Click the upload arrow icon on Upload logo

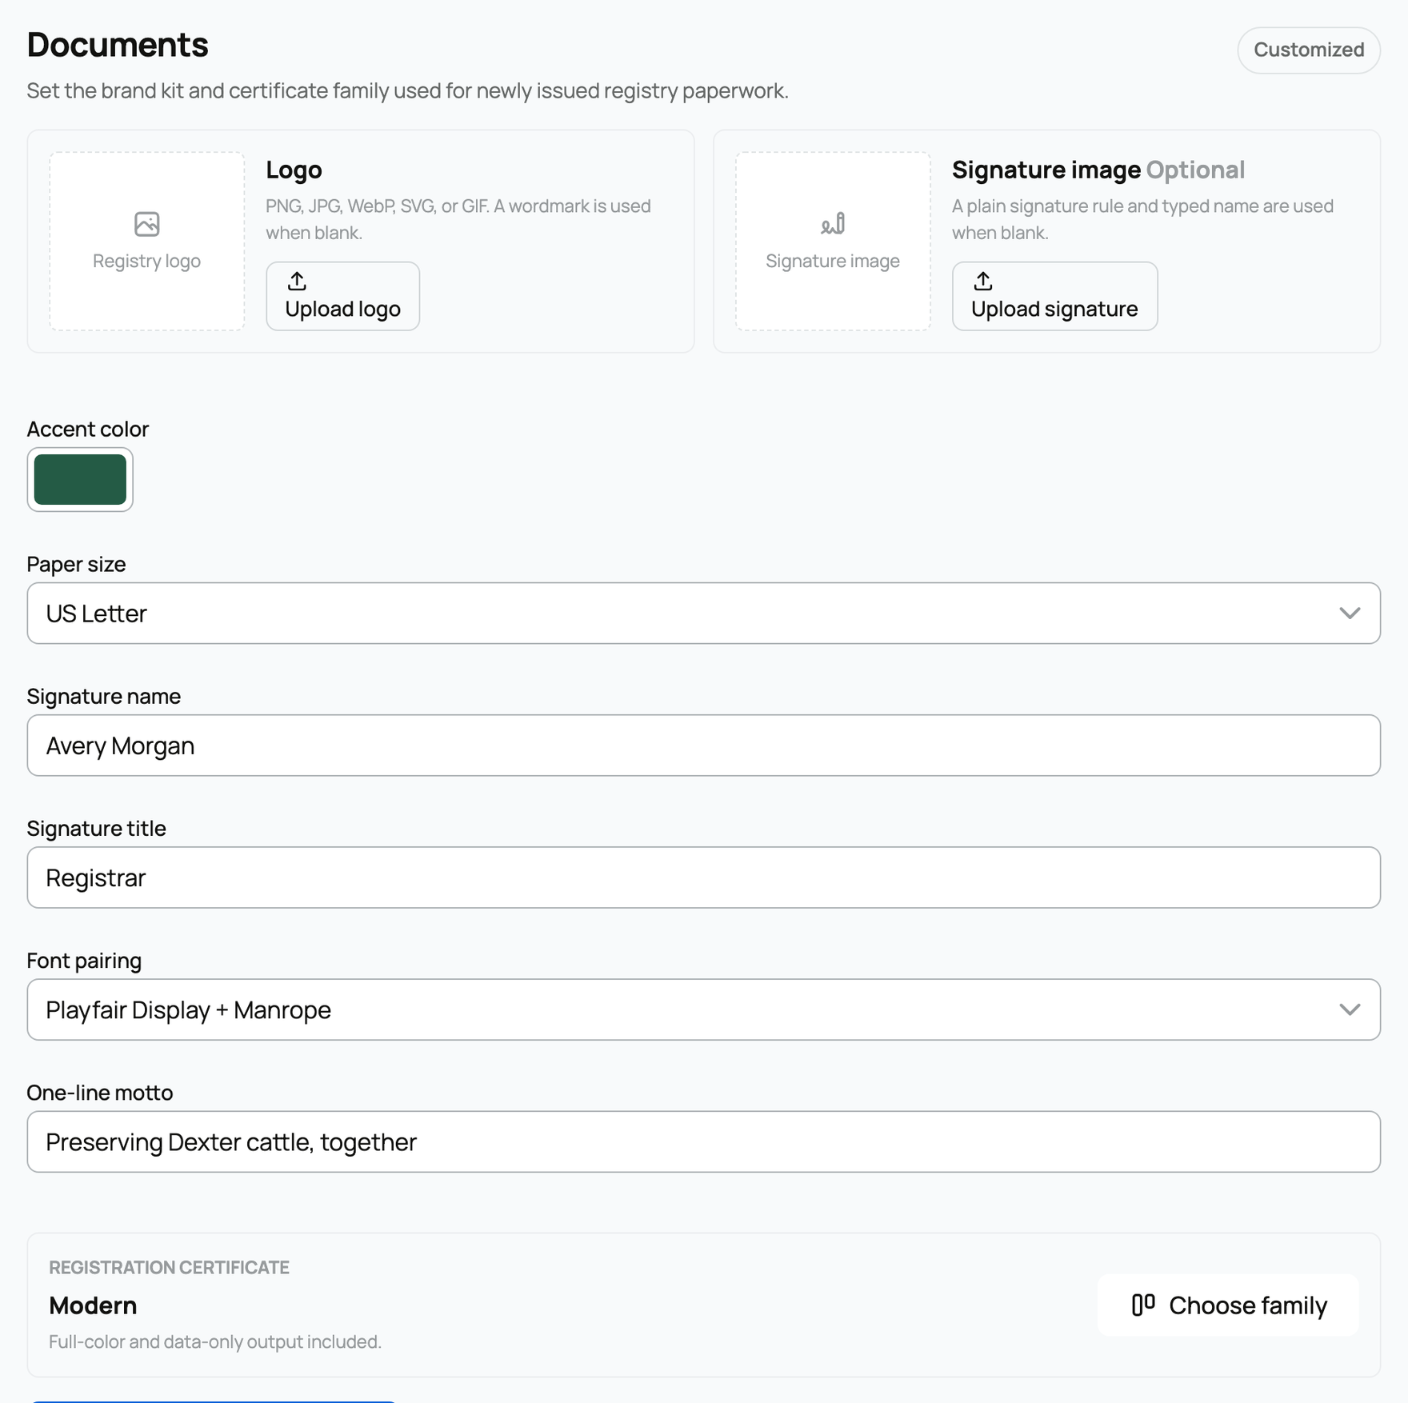tap(297, 281)
